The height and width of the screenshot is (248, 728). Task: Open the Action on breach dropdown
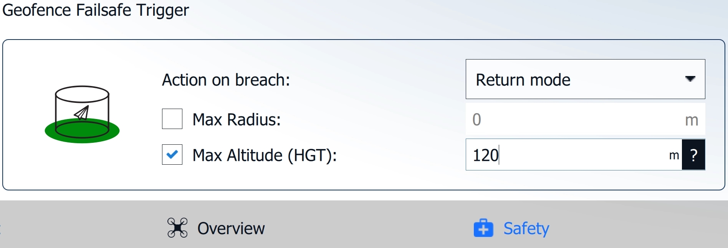585,79
